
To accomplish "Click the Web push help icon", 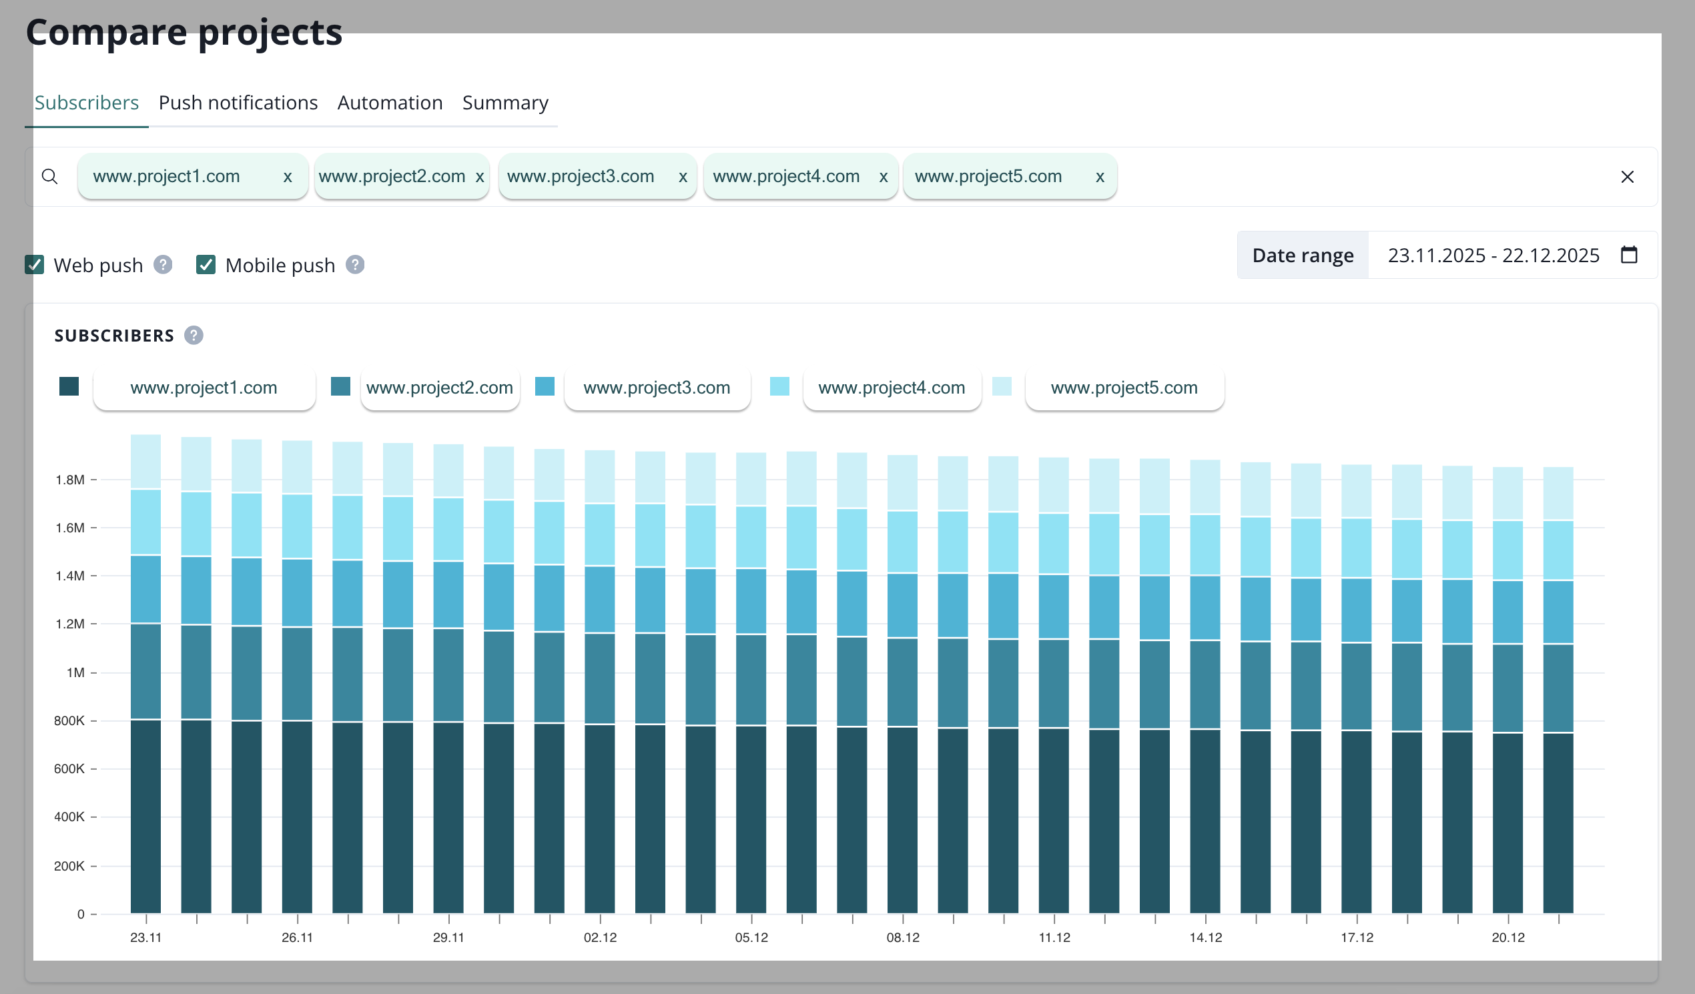I will pos(163,265).
